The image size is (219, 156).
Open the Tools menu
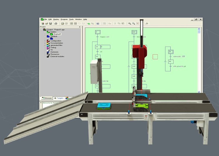72,19
